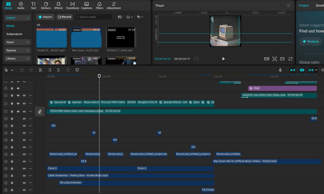
Task: Hide the Hazy effect track with eye icon
Action: point(18,88)
